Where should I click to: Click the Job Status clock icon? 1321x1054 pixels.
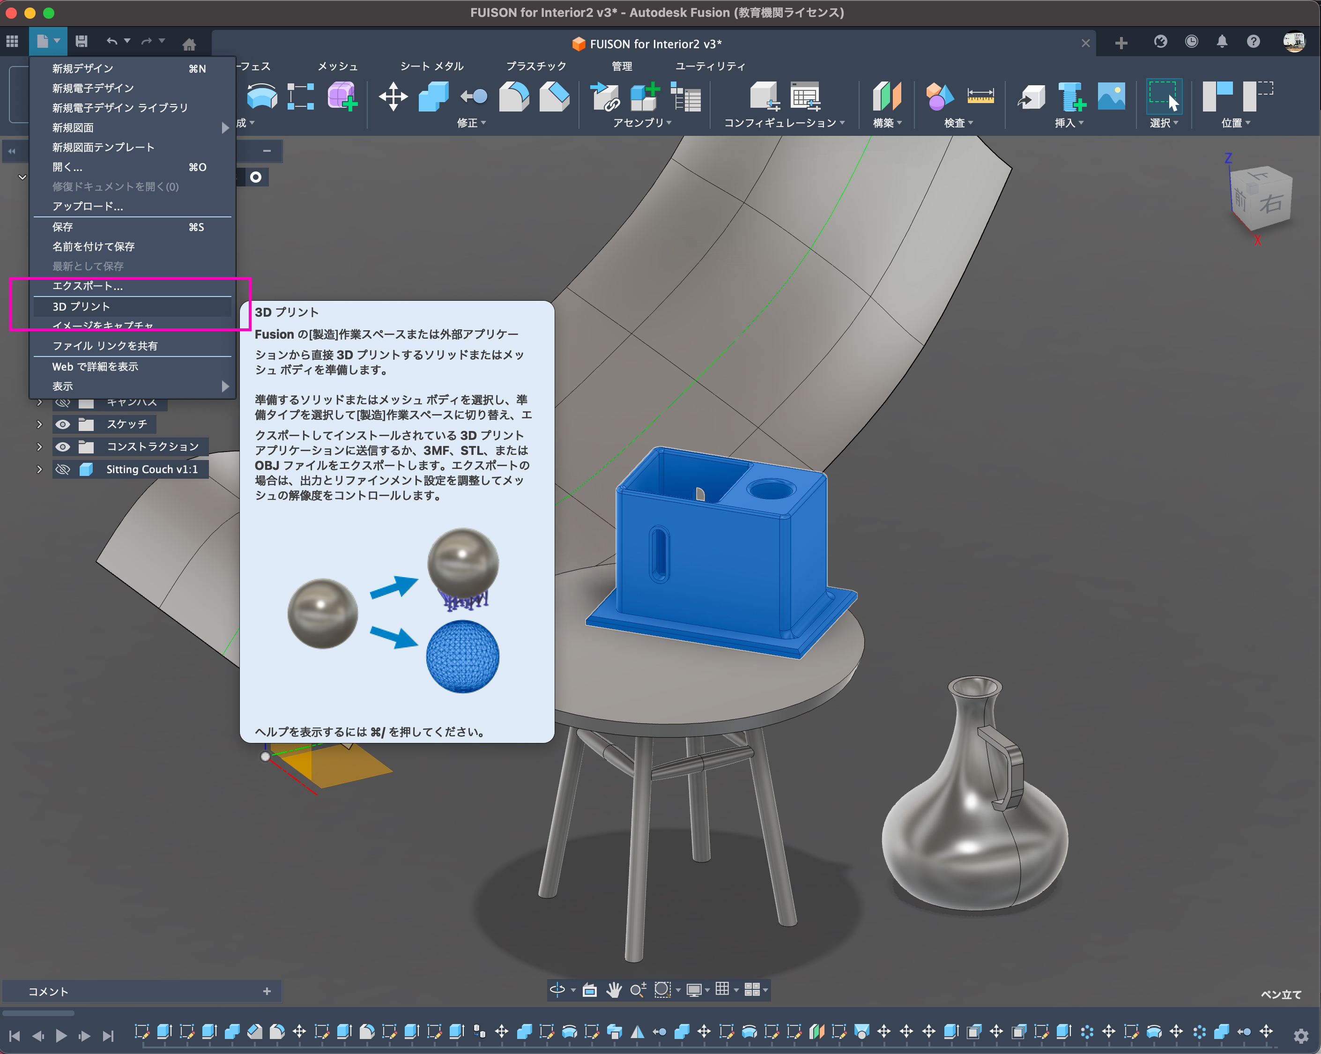(1191, 42)
